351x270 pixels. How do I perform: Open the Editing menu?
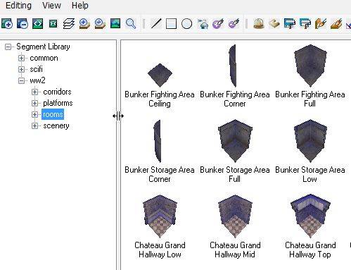[x=18, y=6]
